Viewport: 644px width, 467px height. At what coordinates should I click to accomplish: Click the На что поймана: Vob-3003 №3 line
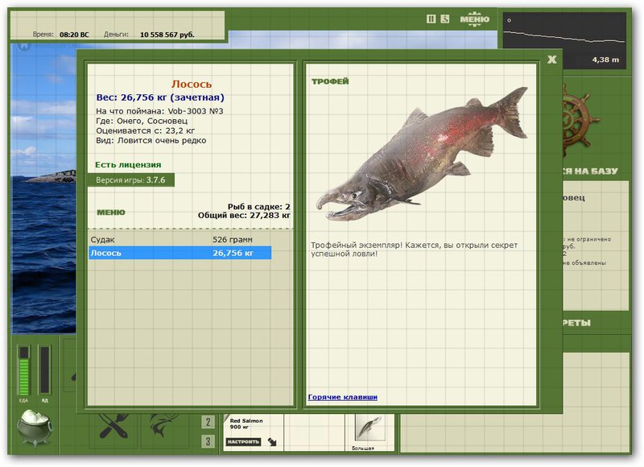(x=159, y=111)
